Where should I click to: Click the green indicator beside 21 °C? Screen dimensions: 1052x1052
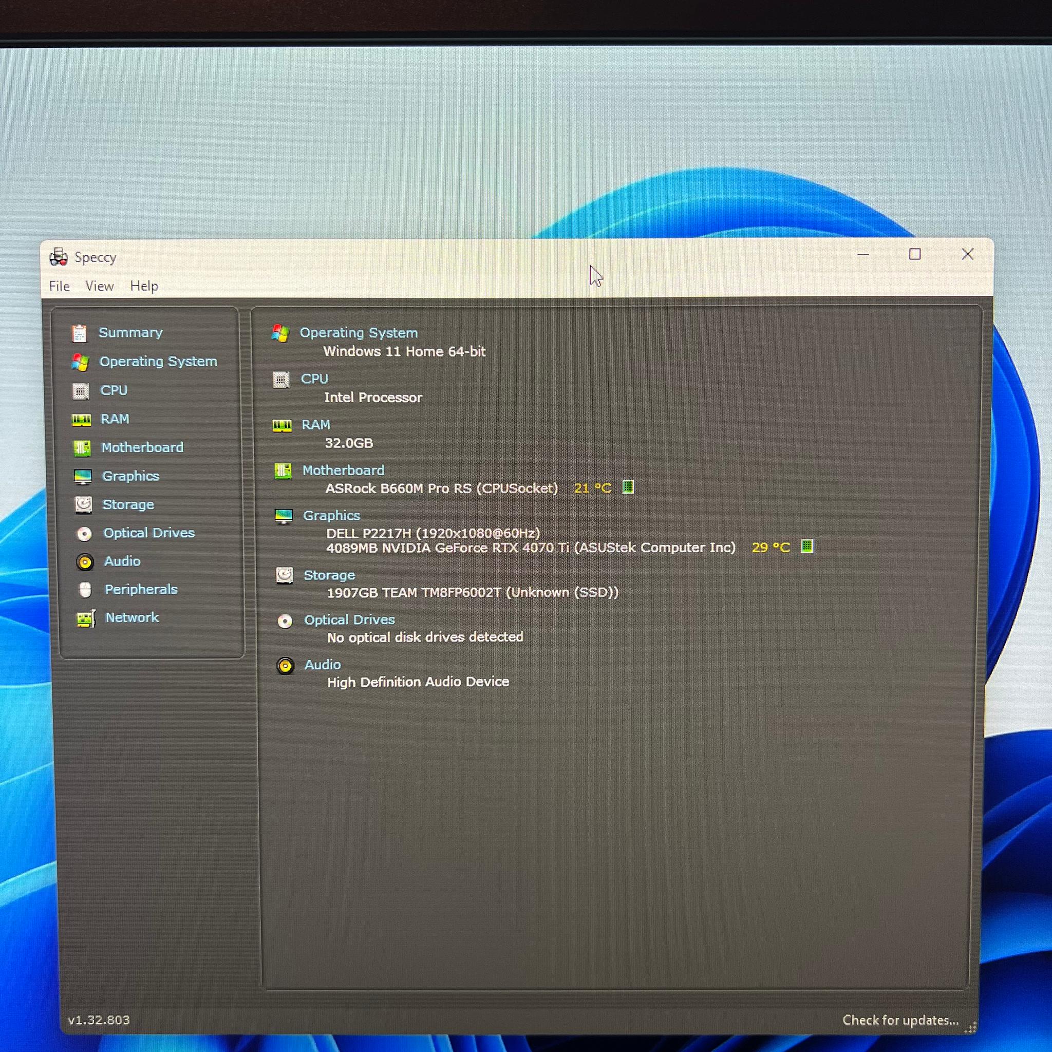628,487
